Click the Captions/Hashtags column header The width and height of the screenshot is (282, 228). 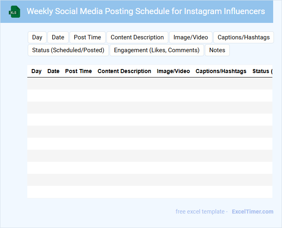click(221, 71)
